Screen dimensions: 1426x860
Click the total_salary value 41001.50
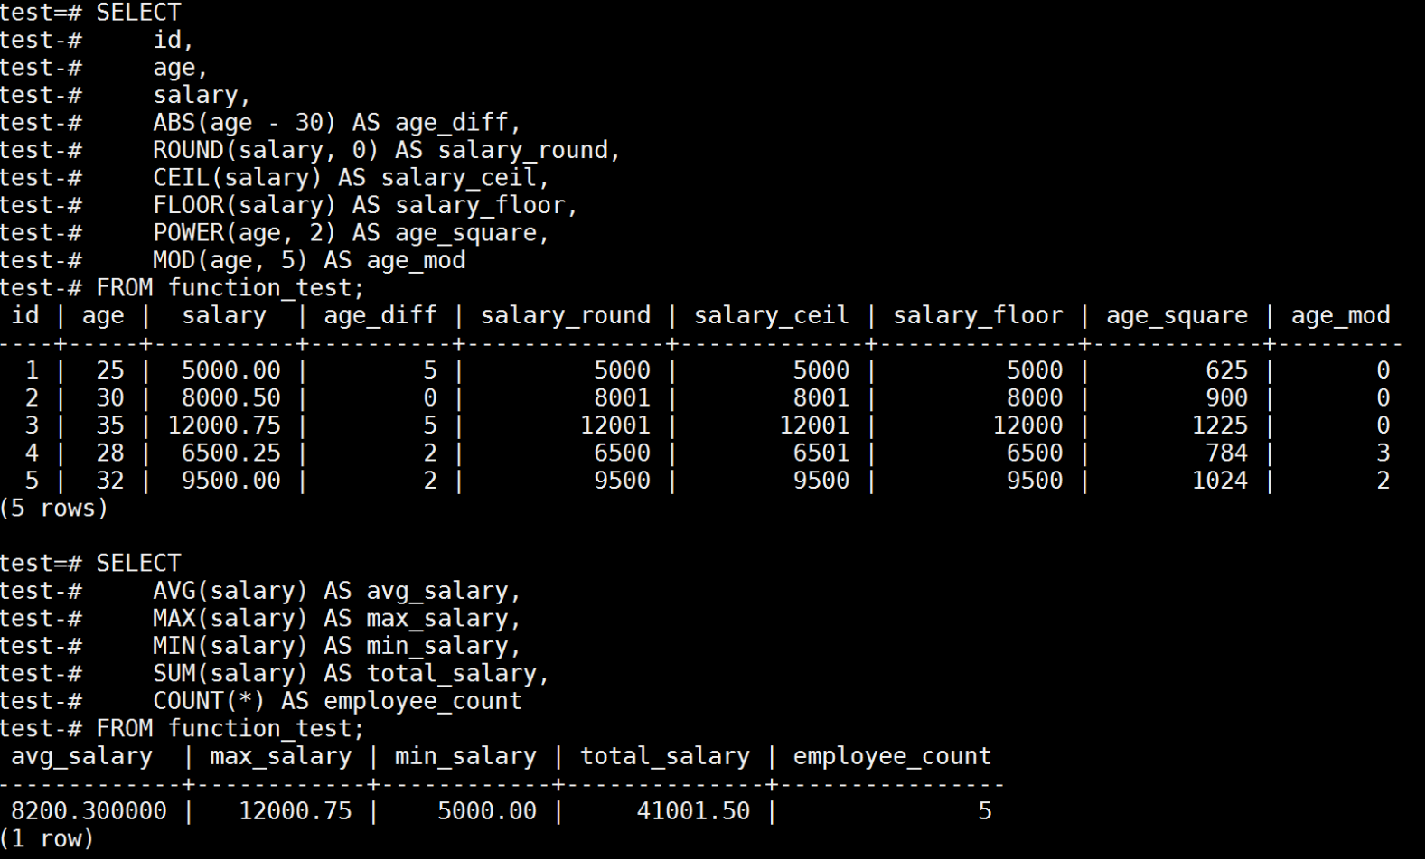coord(693,811)
